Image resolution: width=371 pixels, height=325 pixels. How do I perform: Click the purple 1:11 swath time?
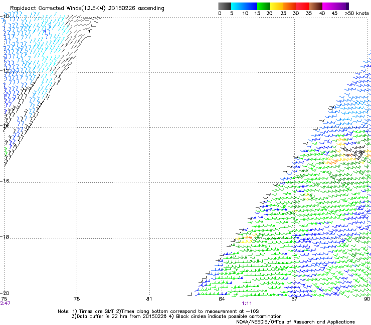[x=247, y=303]
